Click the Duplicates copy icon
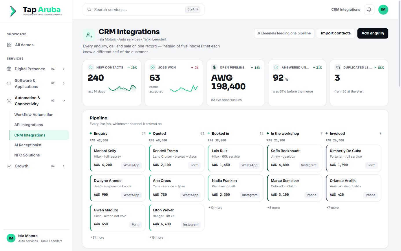The height and width of the screenshot is (251, 401). (x=338, y=67)
